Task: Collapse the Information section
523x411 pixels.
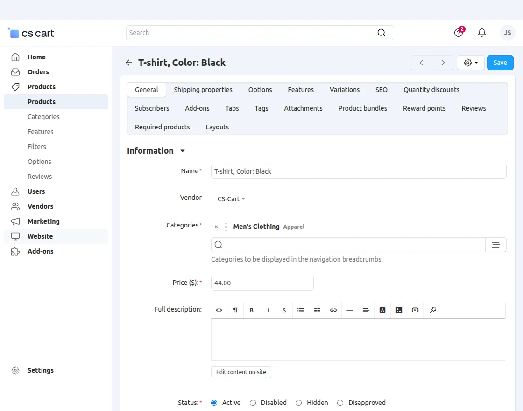Action: [183, 151]
